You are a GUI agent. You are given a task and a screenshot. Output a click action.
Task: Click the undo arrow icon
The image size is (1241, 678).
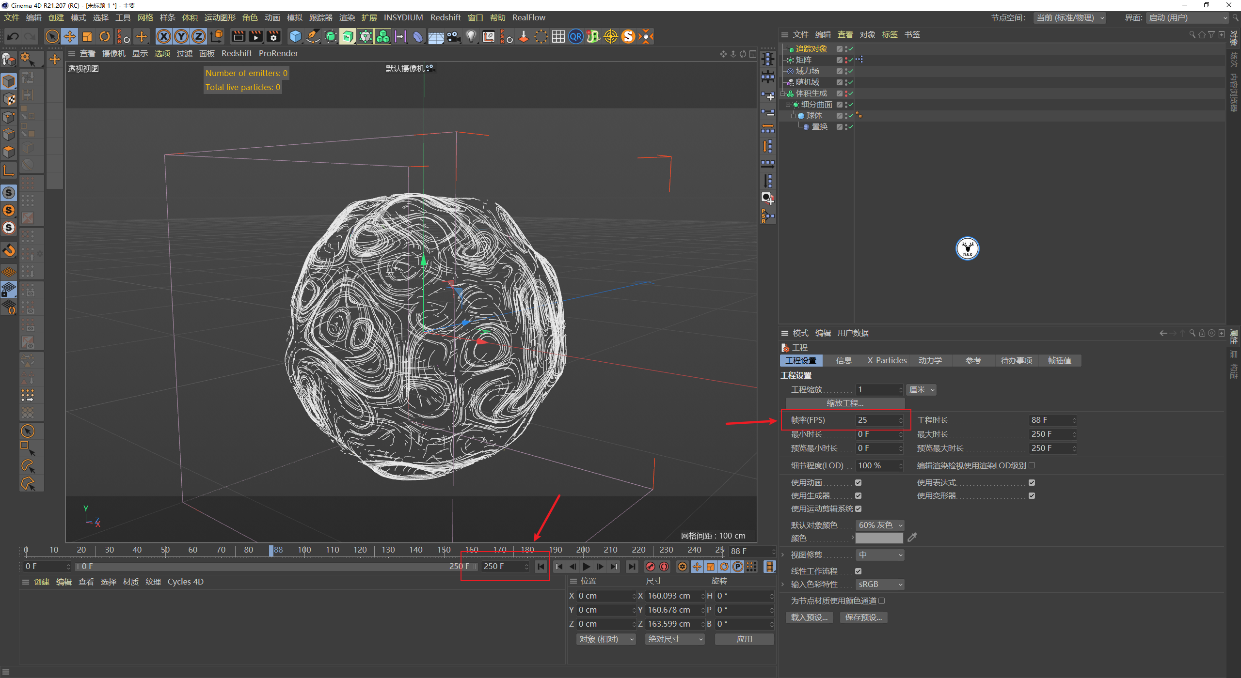(x=13, y=36)
